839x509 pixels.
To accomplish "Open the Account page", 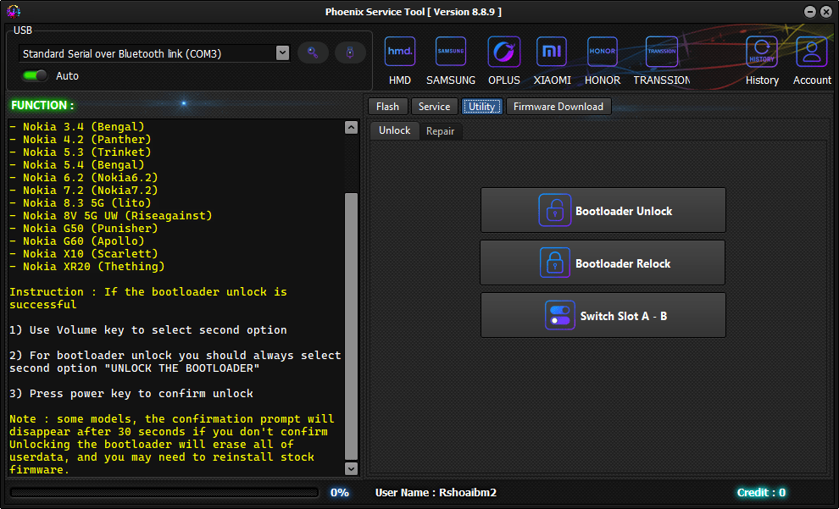I will point(812,52).
